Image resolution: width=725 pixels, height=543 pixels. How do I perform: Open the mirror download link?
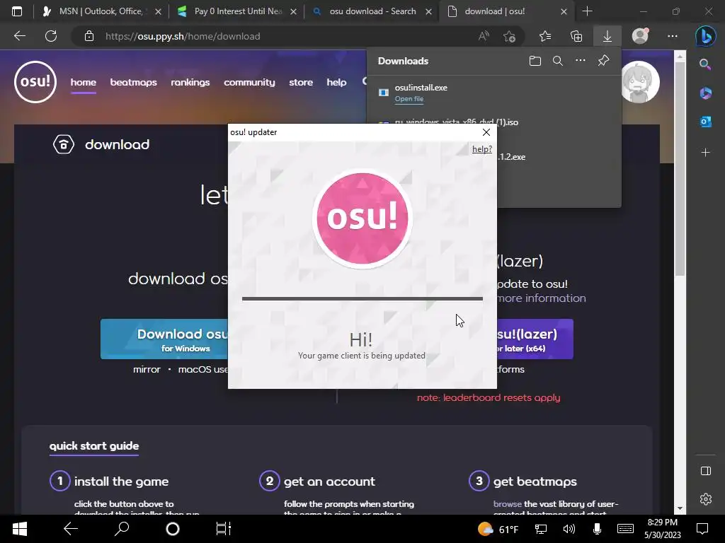tap(147, 369)
